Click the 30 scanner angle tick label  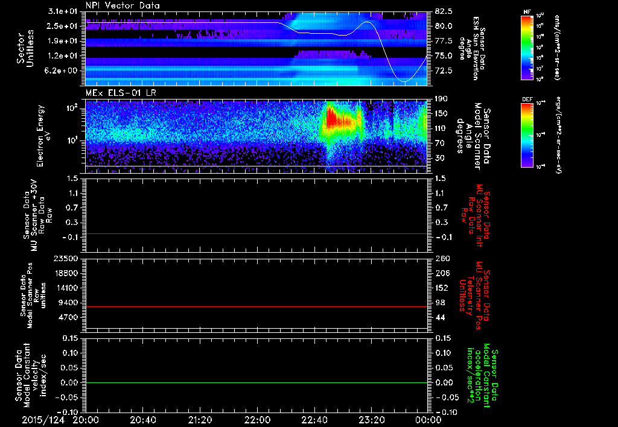coord(439,158)
